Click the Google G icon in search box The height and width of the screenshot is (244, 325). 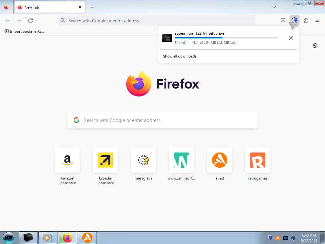click(76, 120)
